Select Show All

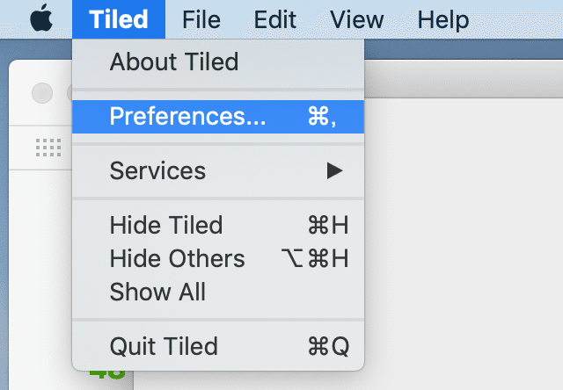click(x=157, y=292)
